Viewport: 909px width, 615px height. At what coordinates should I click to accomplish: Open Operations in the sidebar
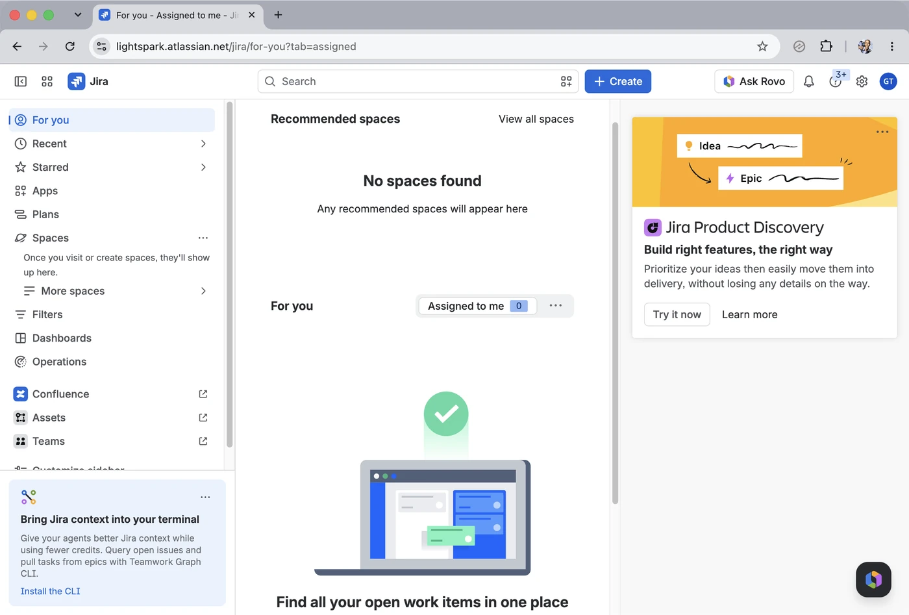[112, 362]
